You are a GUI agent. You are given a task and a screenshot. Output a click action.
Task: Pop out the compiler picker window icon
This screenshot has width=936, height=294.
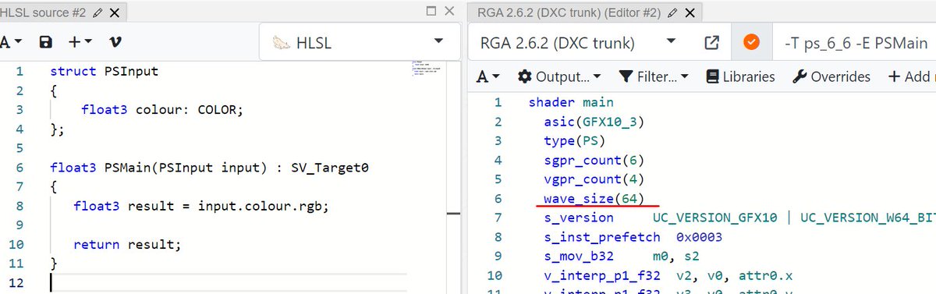coord(711,43)
